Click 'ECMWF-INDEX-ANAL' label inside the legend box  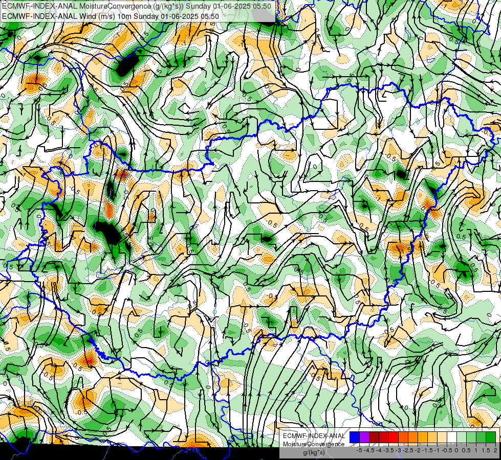point(314,436)
